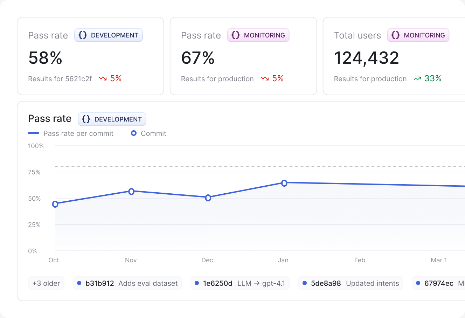
Task: Click 'Results for production' in the Total users card
Action: click(370, 79)
